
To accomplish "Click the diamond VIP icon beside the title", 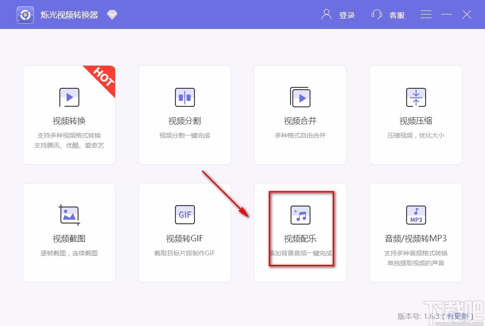I will point(112,14).
